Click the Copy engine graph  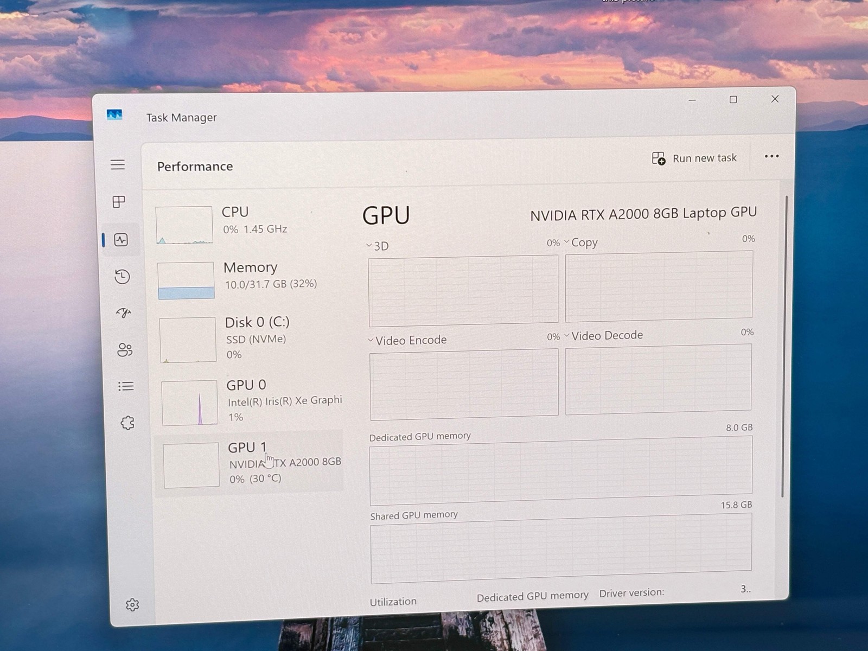click(659, 286)
